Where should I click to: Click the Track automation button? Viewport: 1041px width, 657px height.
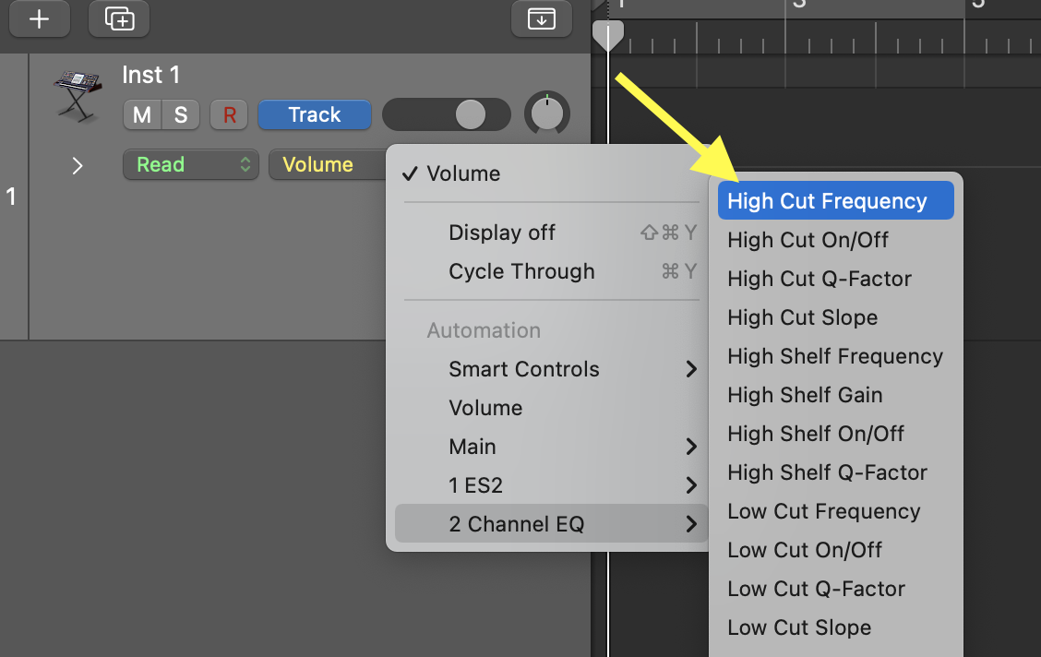[314, 114]
